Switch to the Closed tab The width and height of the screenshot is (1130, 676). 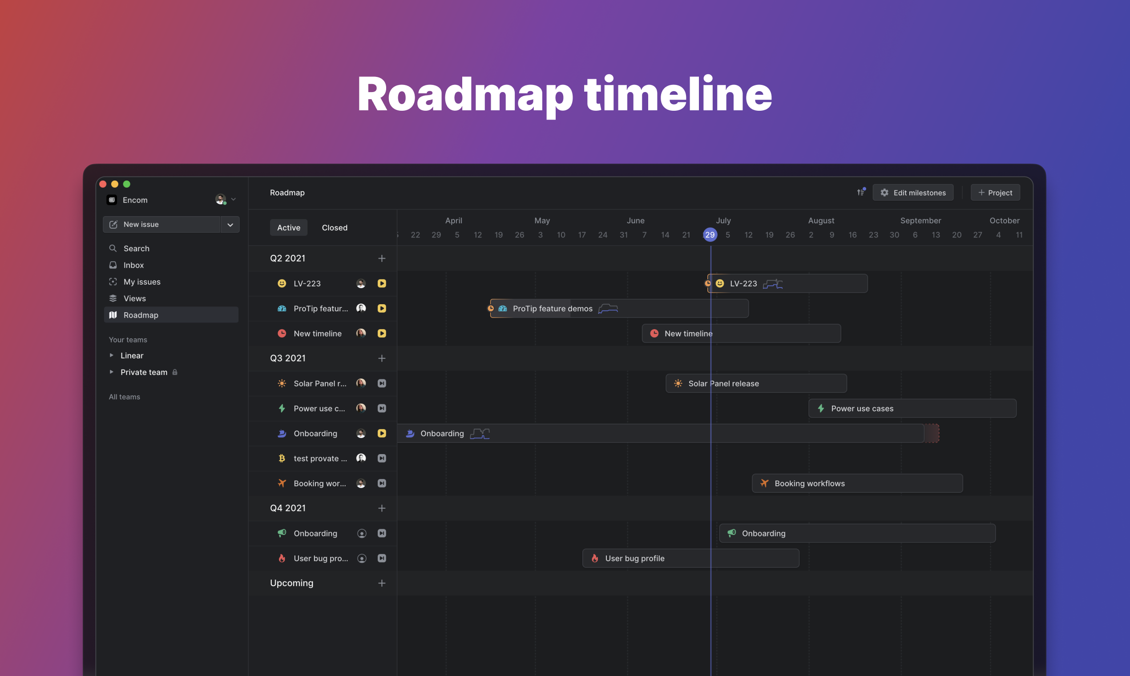tap(334, 227)
